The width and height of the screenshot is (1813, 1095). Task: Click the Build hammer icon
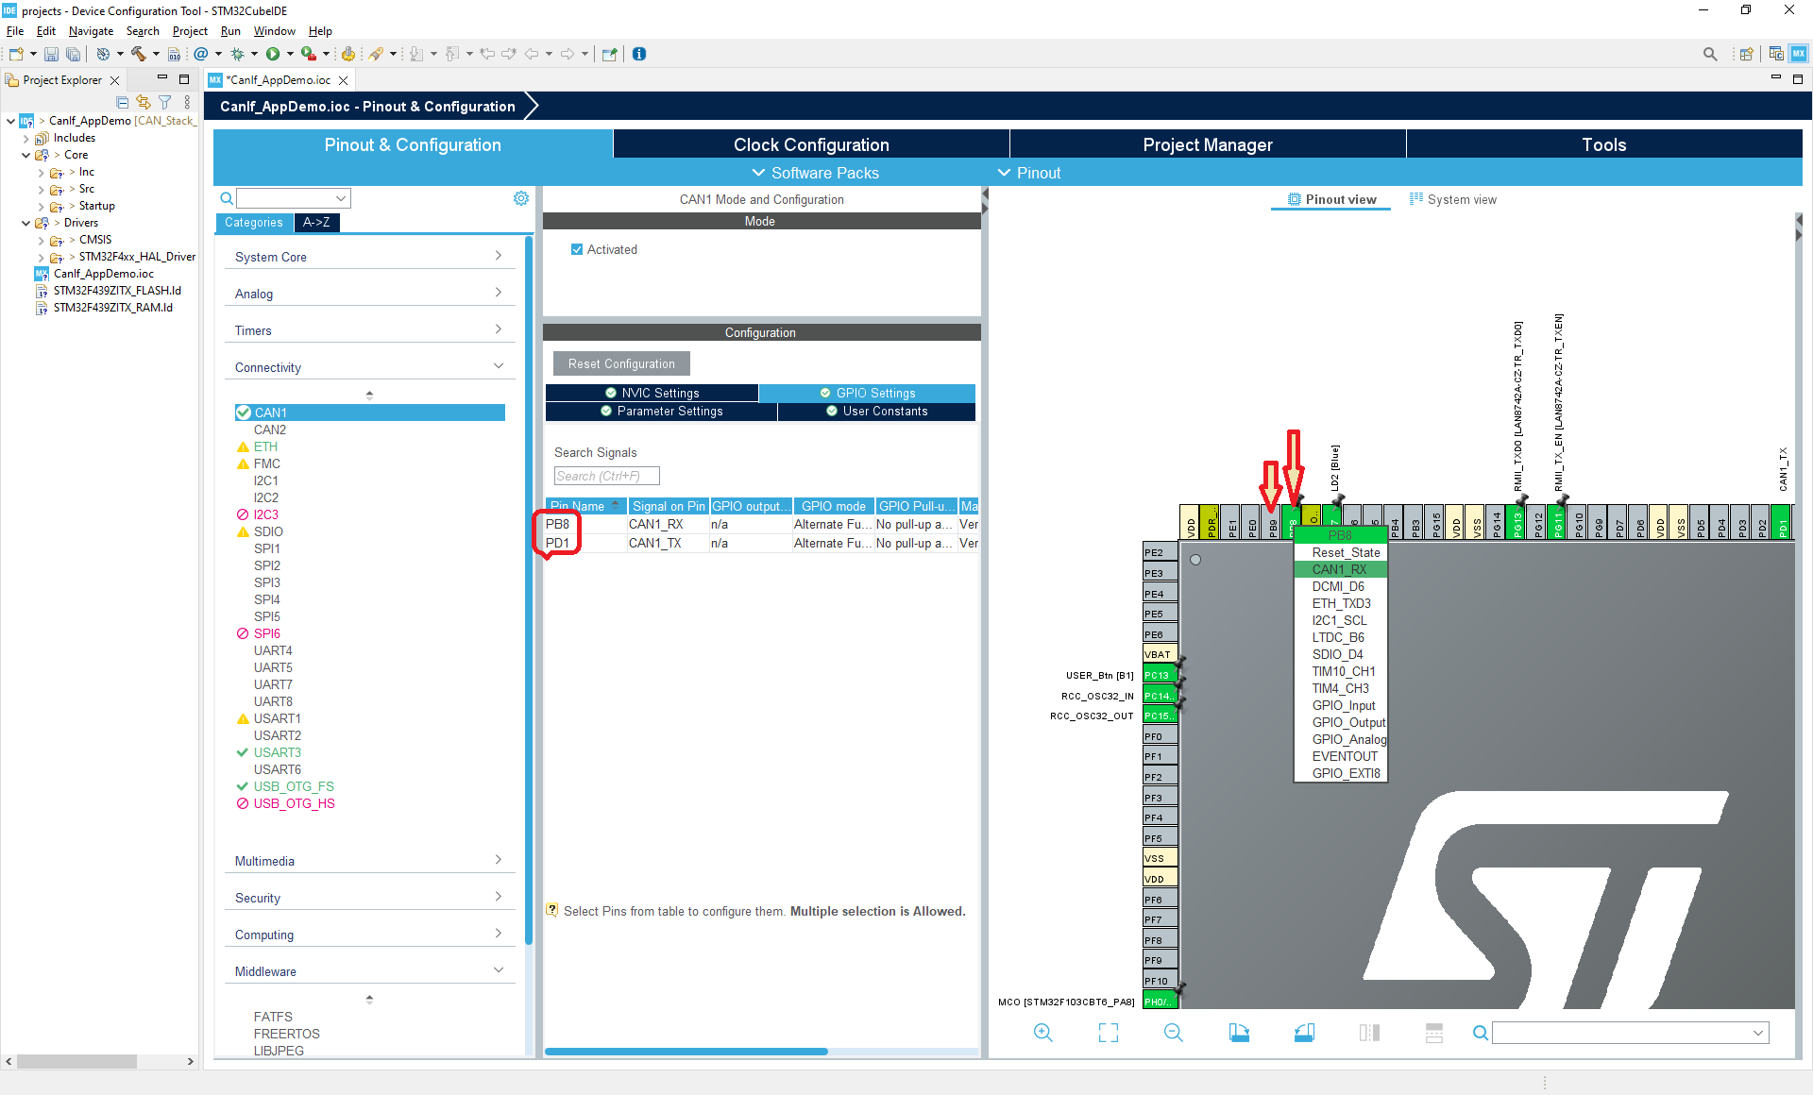[139, 54]
